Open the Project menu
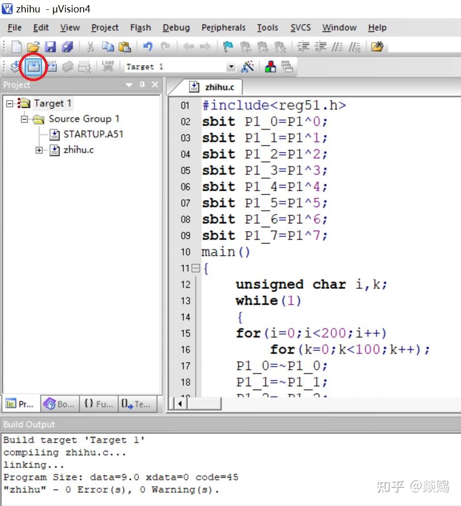 (x=105, y=28)
